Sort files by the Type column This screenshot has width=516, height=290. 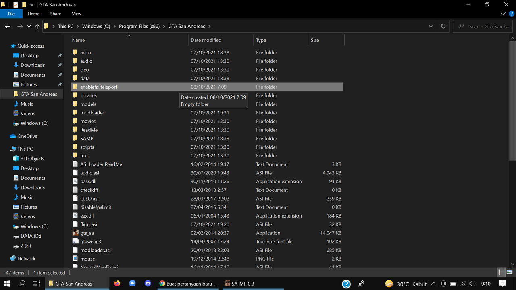[x=281, y=40]
